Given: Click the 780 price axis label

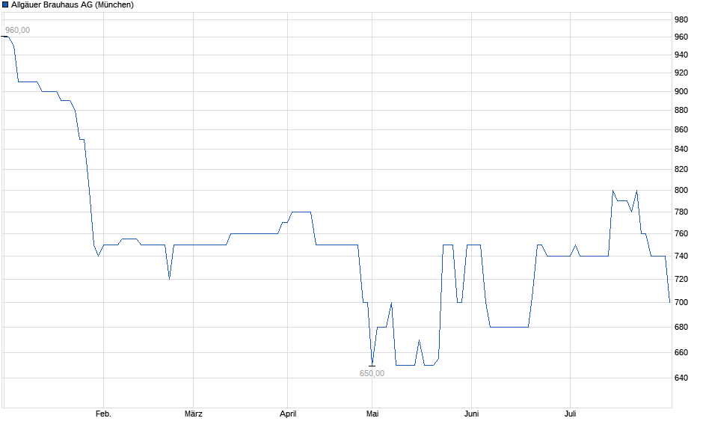Looking at the screenshot, I should [681, 212].
